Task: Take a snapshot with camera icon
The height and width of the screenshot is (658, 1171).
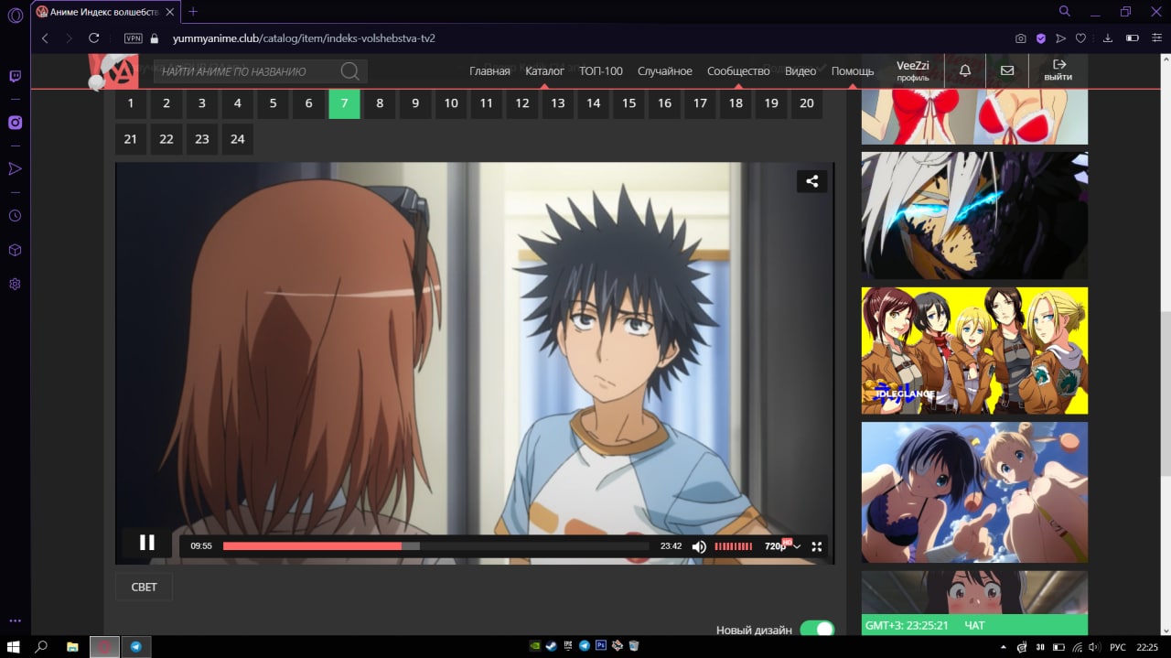Action: (1020, 38)
